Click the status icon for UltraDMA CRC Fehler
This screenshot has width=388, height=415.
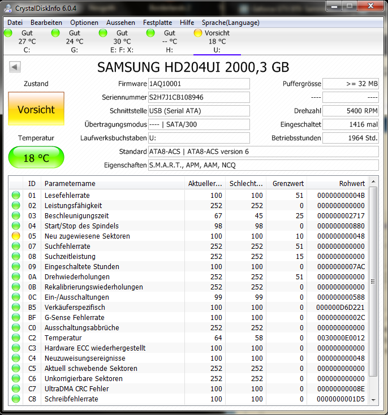click(16, 389)
